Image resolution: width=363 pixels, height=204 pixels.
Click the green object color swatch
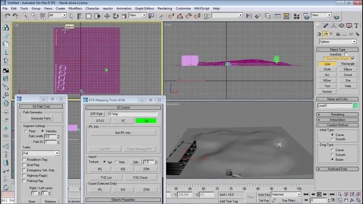[x=356, y=106]
